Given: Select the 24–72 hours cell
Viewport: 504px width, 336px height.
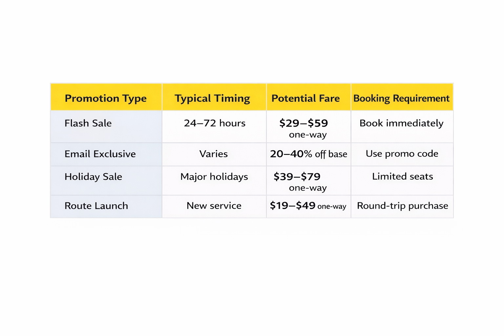Looking at the screenshot, I should (x=215, y=123).
